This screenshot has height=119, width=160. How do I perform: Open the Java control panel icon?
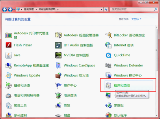tap(8, 55)
